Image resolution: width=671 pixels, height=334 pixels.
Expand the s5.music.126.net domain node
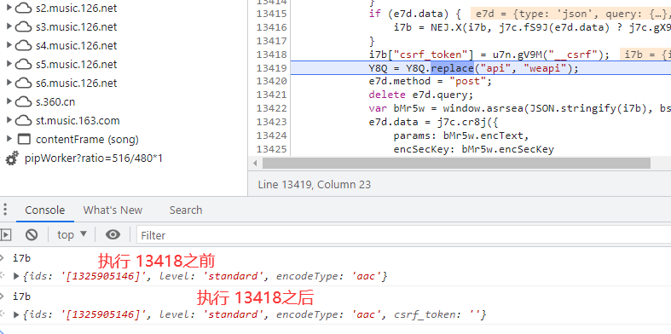coord(9,64)
